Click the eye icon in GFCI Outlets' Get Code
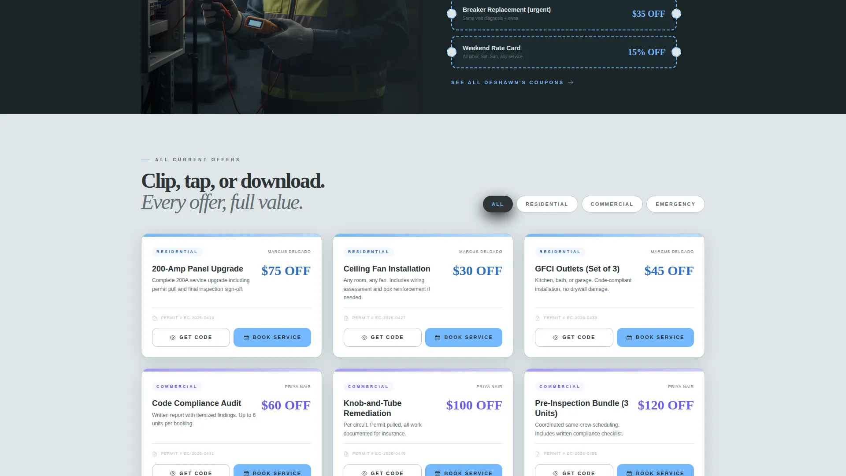The height and width of the screenshot is (476, 846). 556,338
